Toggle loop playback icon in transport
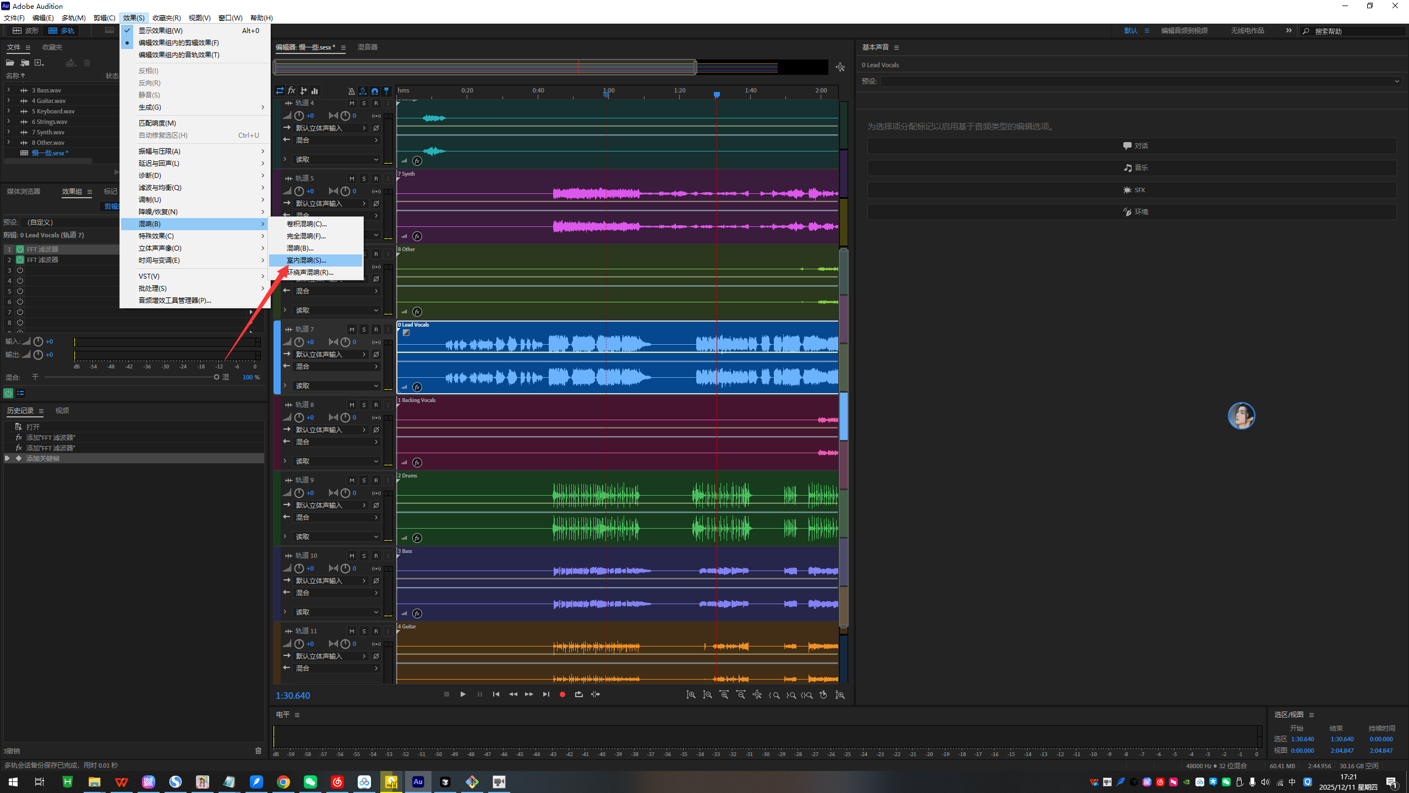This screenshot has width=1409, height=793. [x=578, y=694]
